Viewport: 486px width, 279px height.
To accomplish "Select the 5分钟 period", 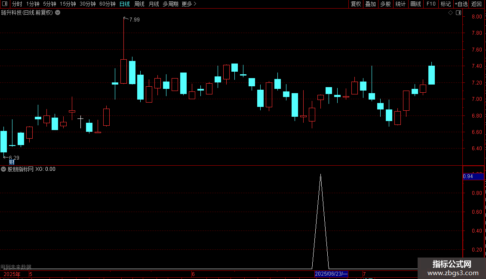I will pos(49,4).
